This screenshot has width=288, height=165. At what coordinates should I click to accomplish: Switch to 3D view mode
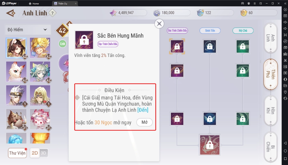[44, 153]
